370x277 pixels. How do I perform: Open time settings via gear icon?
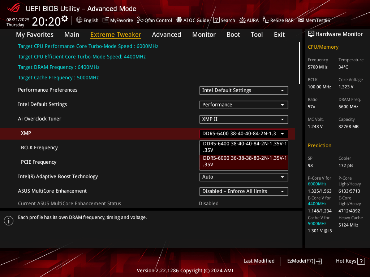(65, 19)
